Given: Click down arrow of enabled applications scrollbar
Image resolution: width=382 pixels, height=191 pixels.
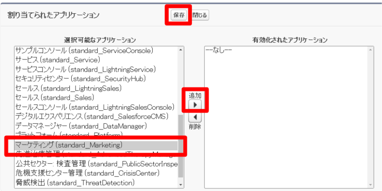Looking at the screenshot, I should [x=371, y=185].
